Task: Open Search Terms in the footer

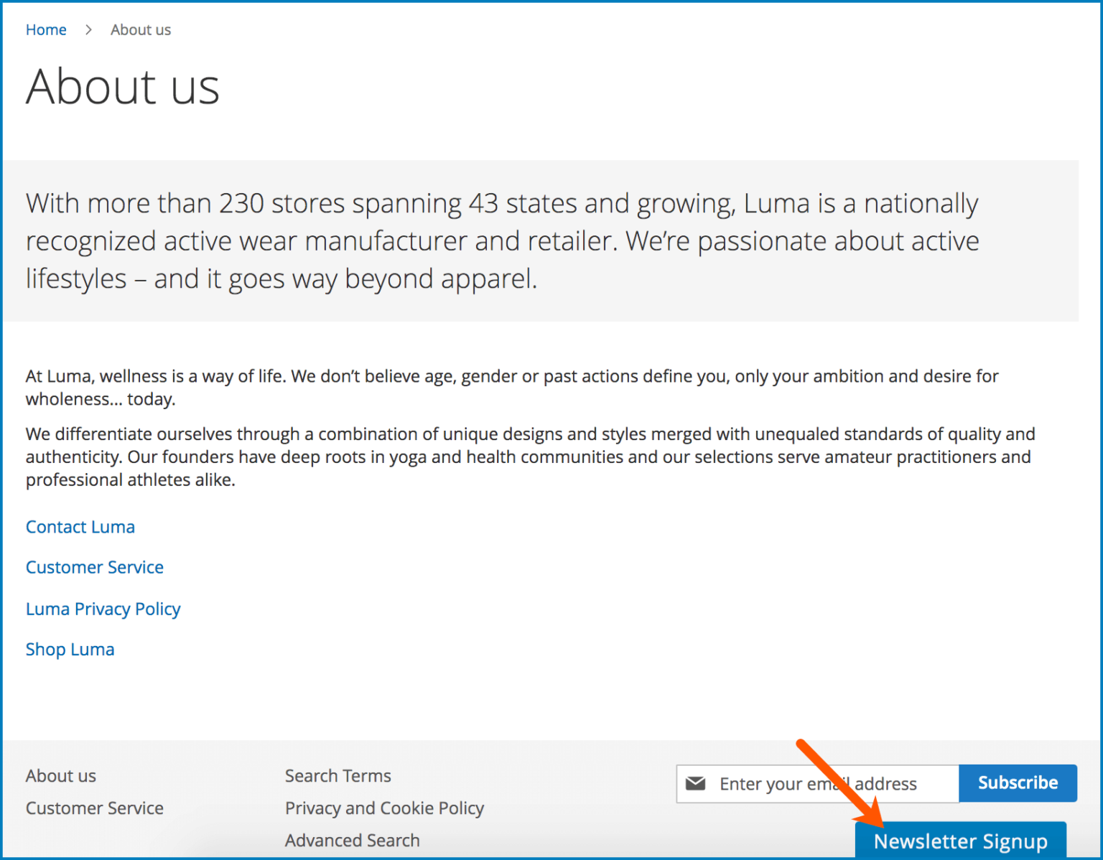Action: (x=338, y=776)
